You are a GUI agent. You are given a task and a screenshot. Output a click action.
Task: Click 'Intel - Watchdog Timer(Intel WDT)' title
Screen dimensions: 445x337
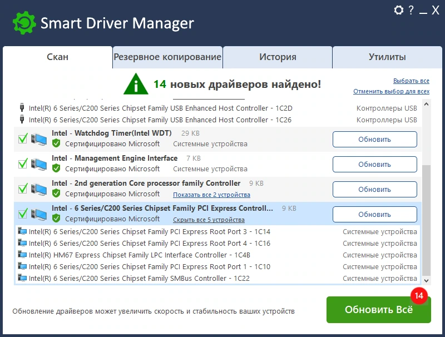pos(112,133)
